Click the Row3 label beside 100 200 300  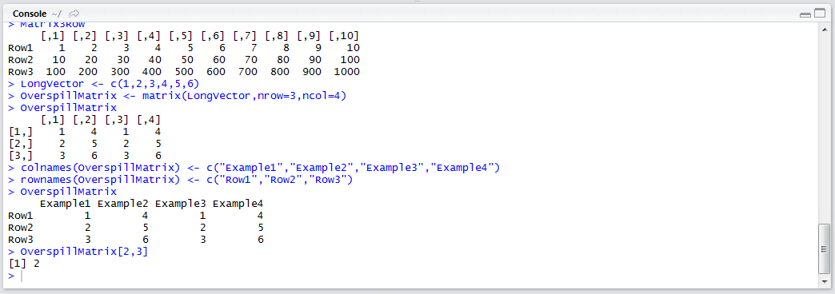21,72
